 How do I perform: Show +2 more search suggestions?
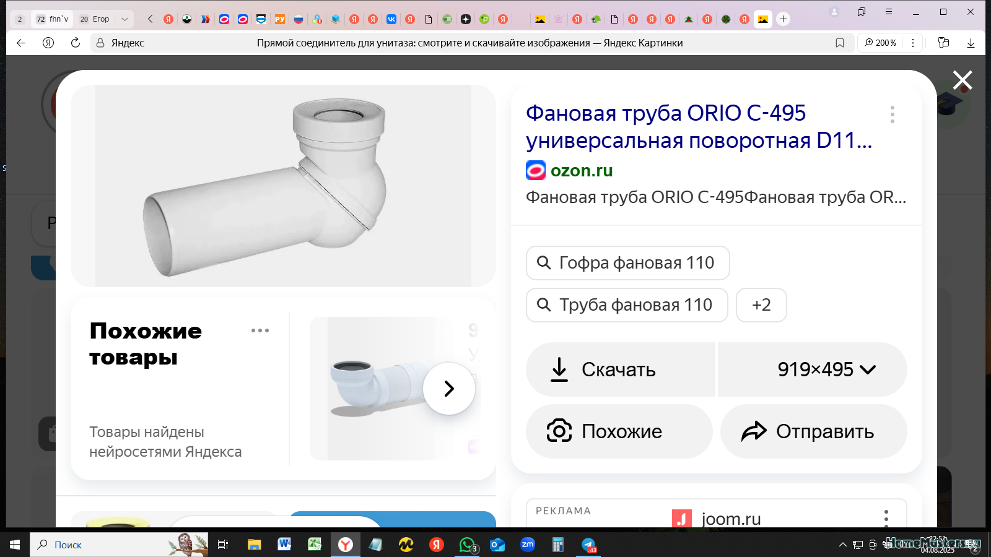point(761,305)
